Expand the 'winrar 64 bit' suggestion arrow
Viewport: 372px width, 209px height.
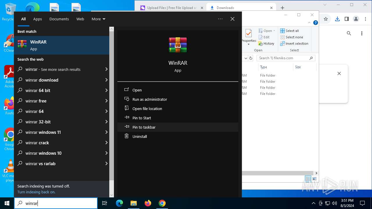(106, 90)
